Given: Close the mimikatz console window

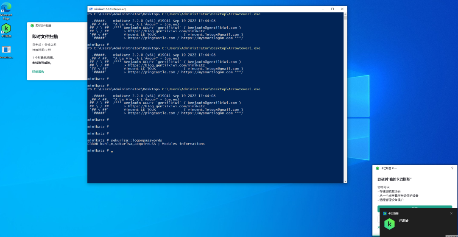Looking at the screenshot, I should point(342,9).
